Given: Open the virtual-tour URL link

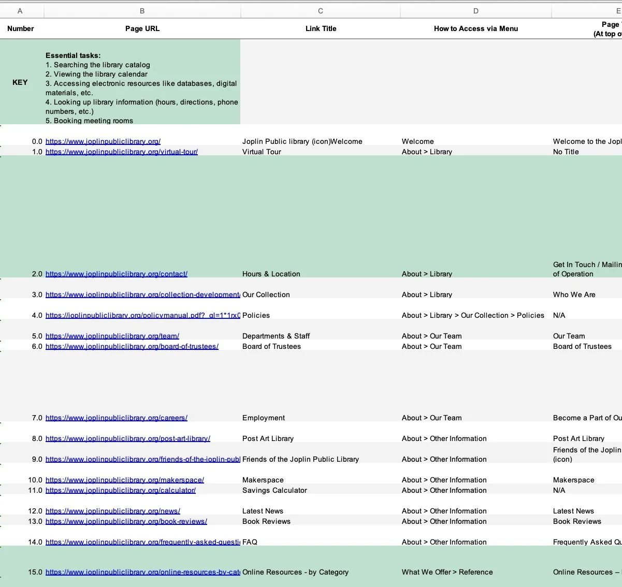Looking at the screenshot, I should [122, 152].
